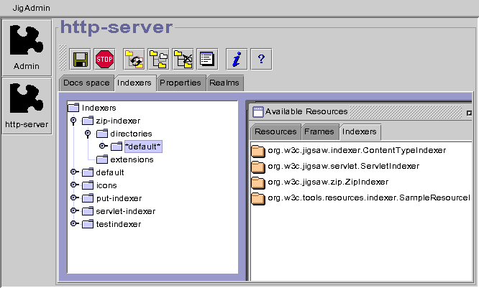The image size is (479, 288).
Task: Open the blue info icon
Action: point(237,58)
